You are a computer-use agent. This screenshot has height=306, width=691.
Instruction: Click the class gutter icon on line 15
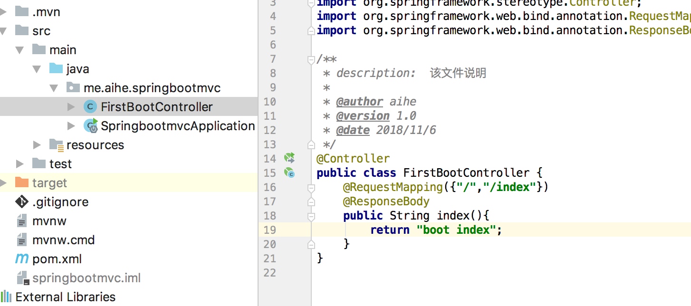[x=289, y=173]
